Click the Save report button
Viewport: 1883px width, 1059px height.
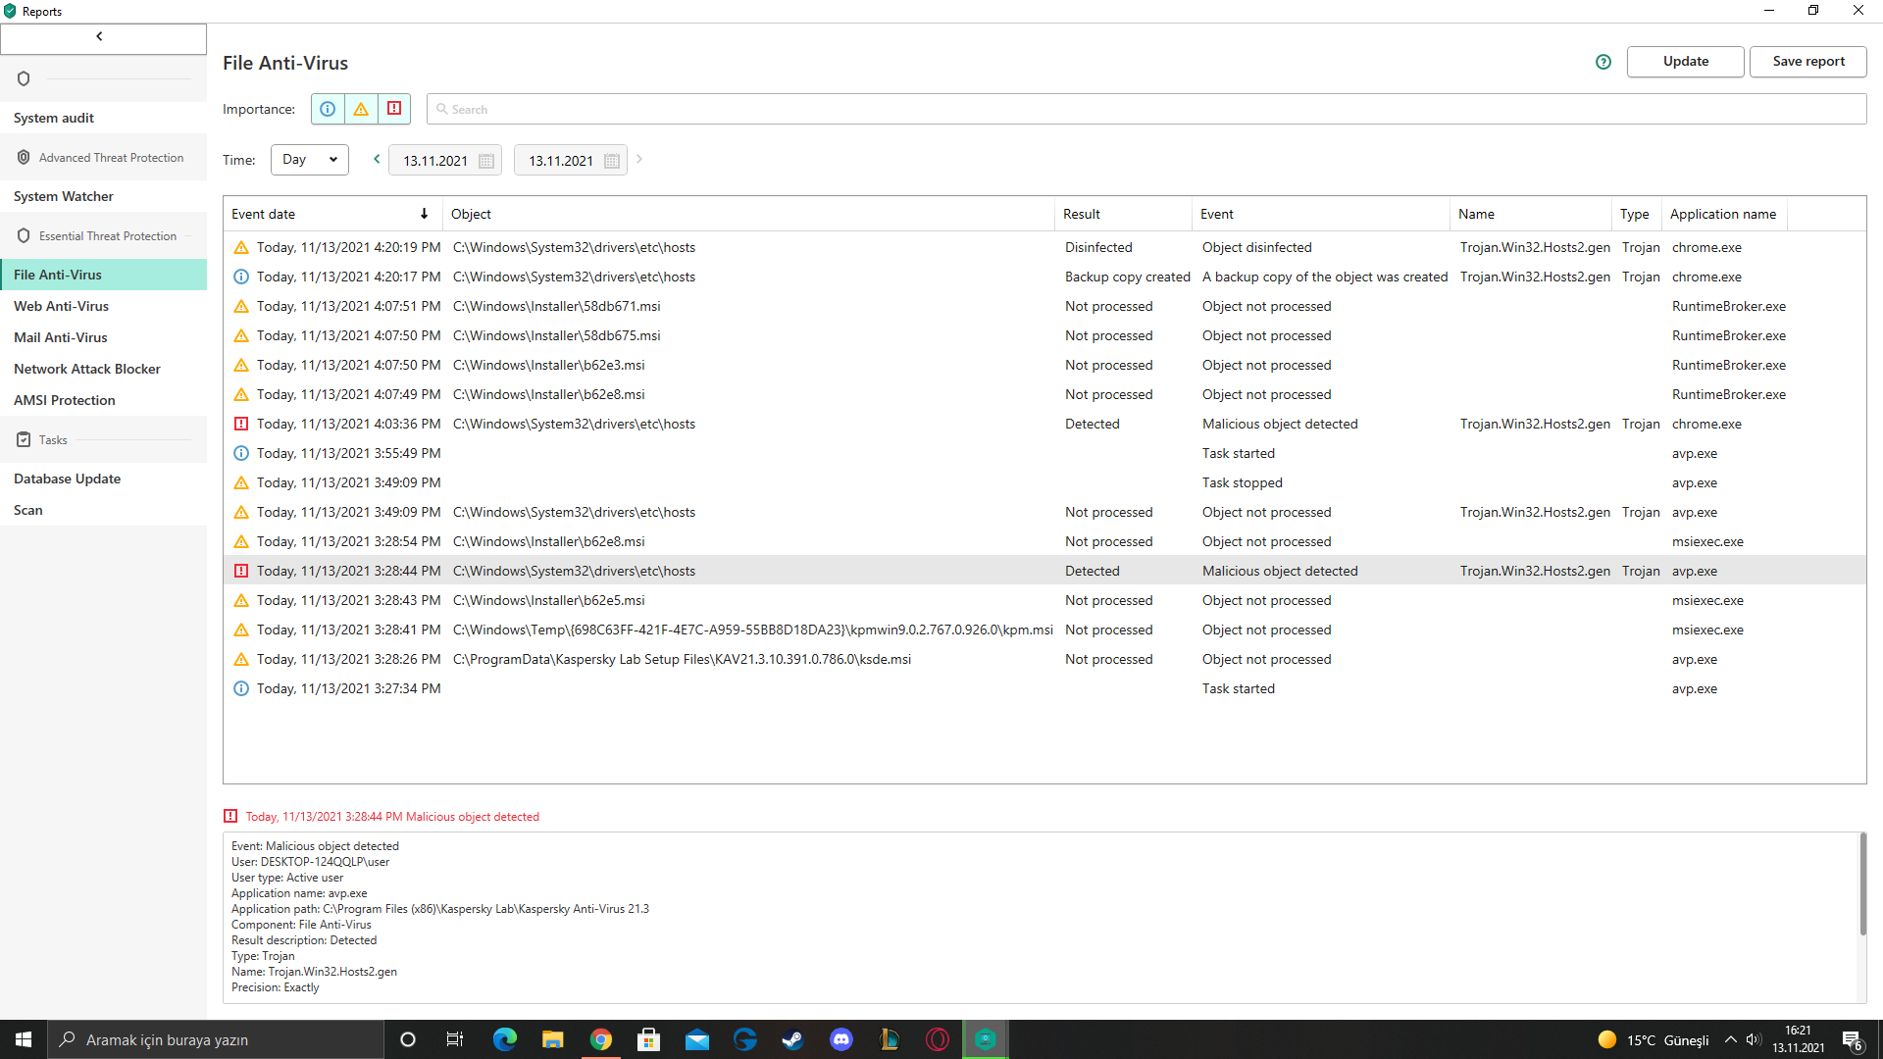1807,61
